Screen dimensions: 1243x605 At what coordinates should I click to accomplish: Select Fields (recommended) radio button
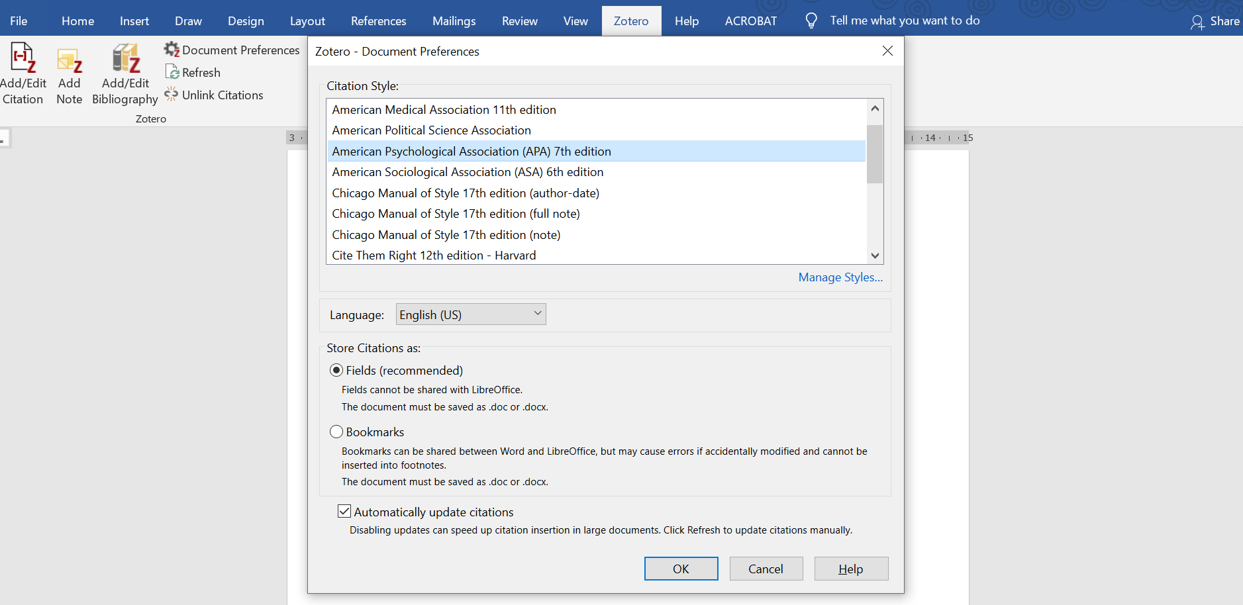[x=336, y=370]
